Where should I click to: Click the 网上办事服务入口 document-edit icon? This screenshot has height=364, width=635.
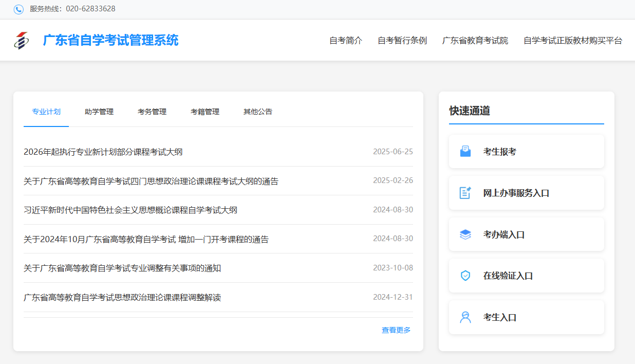(465, 193)
